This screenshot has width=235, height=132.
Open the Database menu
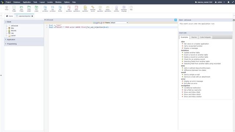(x=17, y=2)
